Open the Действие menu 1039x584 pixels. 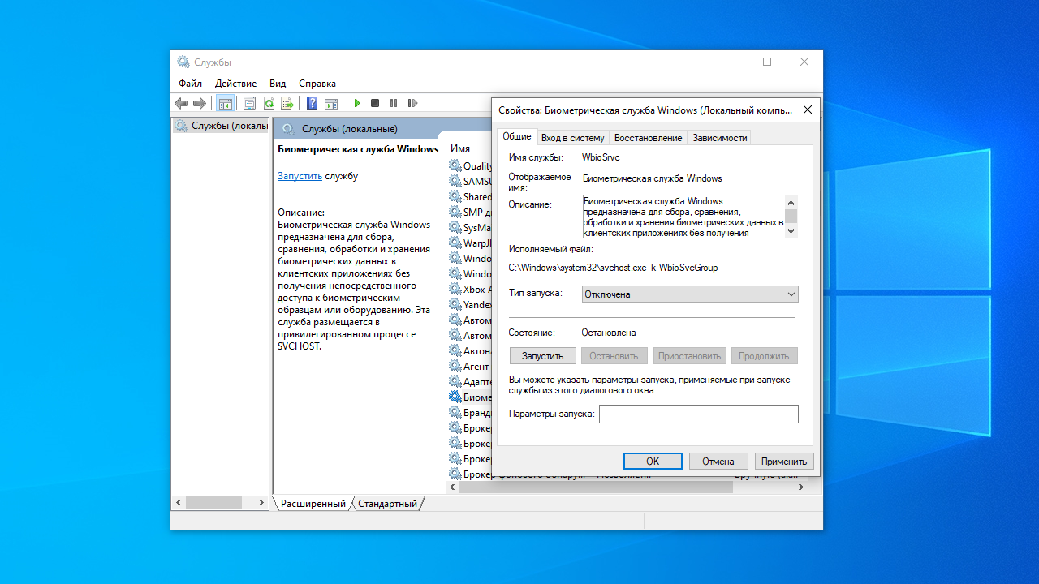(x=235, y=84)
